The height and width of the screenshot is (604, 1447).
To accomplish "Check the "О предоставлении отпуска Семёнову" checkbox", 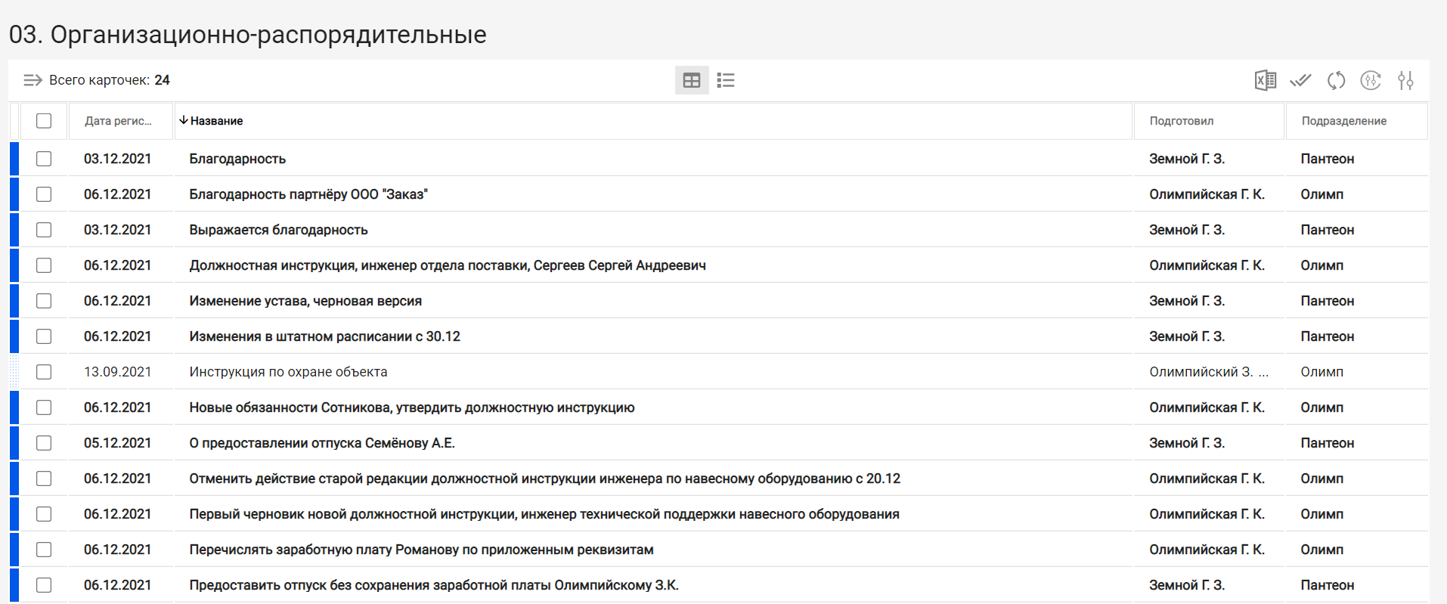I will coord(44,443).
